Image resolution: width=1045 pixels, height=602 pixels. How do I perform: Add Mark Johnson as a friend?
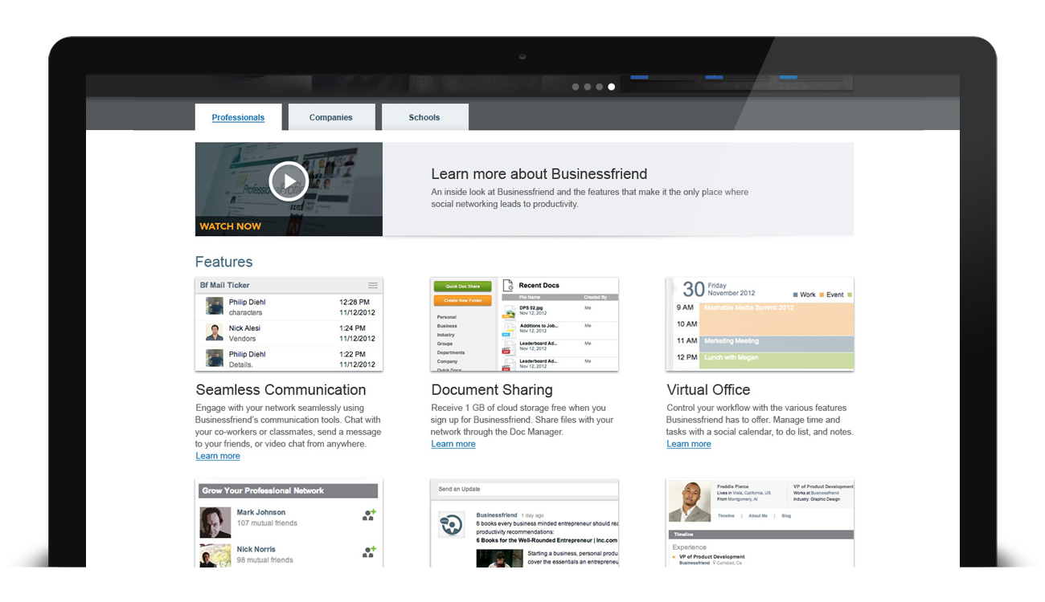pyautogui.click(x=369, y=515)
